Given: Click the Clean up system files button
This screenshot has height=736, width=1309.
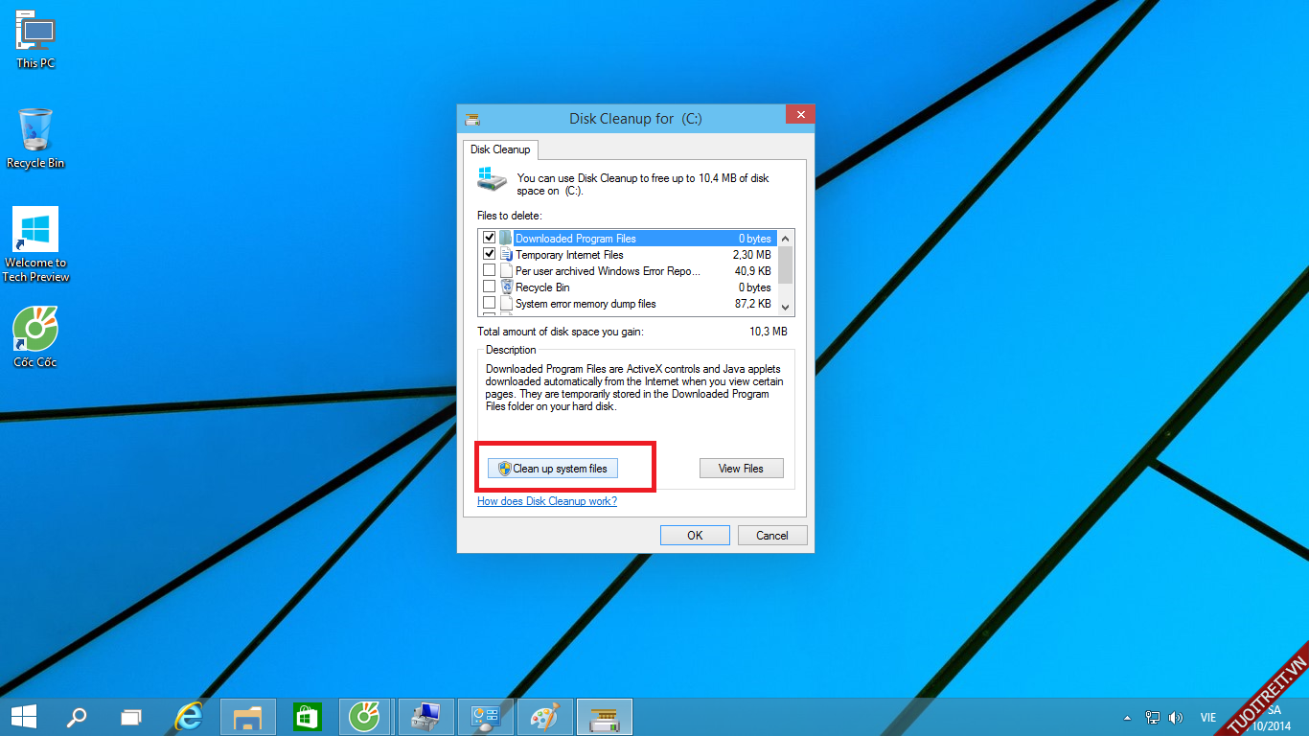Looking at the screenshot, I should [x=553, y=469].
